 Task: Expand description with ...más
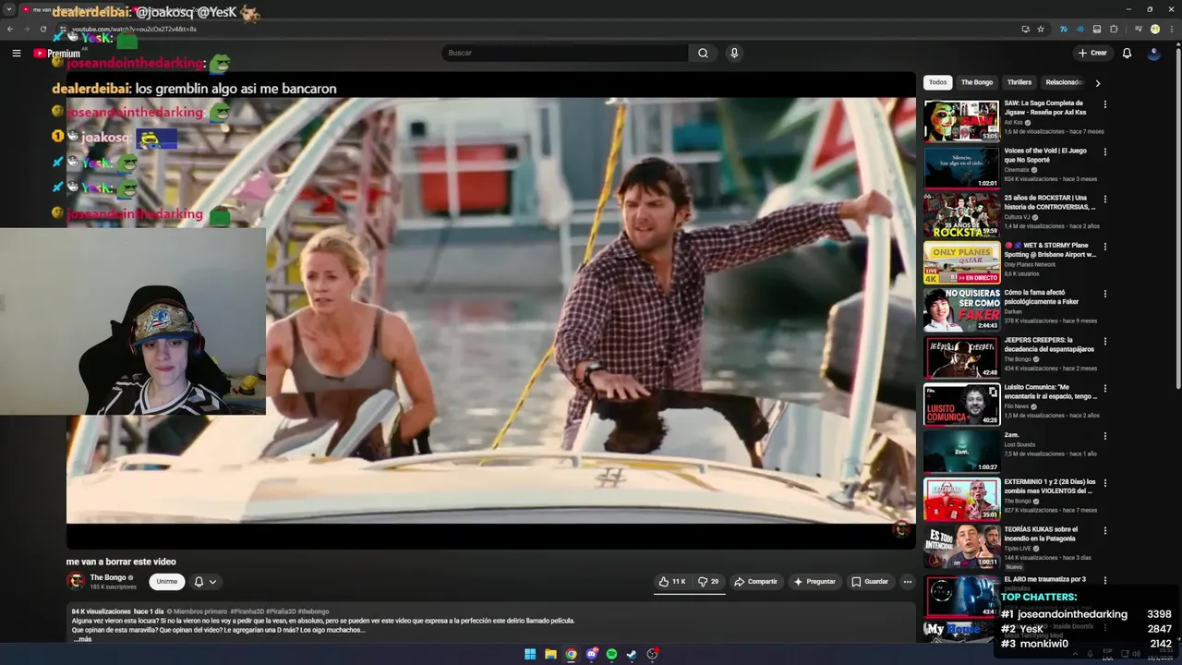click(82, 639)
